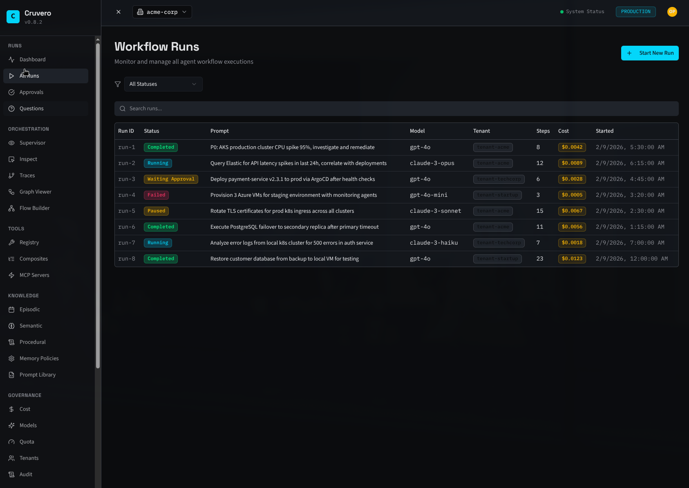Screen dimensions: 689x488
Task: Toggle the System Status indicator
Action: (582, 11)
